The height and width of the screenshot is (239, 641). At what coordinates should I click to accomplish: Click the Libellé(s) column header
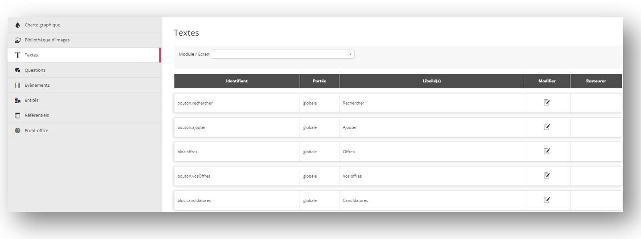click(x=431, y=81)
